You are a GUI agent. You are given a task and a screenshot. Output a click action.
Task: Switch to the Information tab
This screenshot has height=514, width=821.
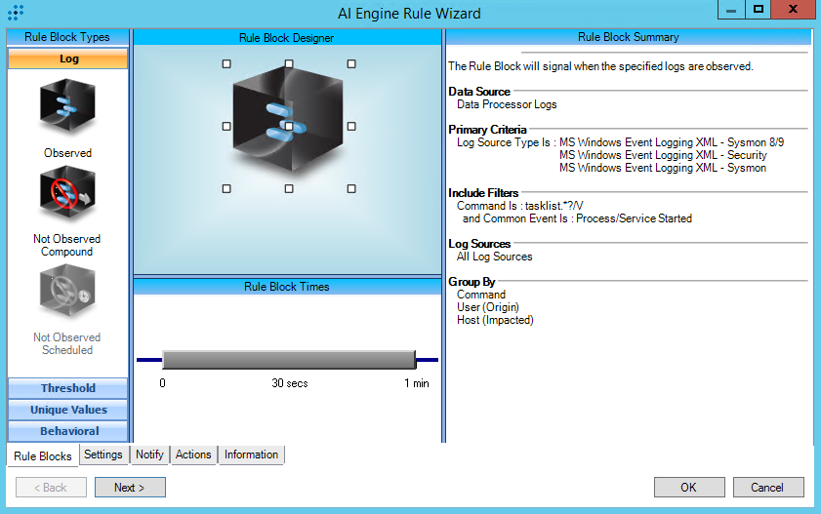click(x=251, y=455)
